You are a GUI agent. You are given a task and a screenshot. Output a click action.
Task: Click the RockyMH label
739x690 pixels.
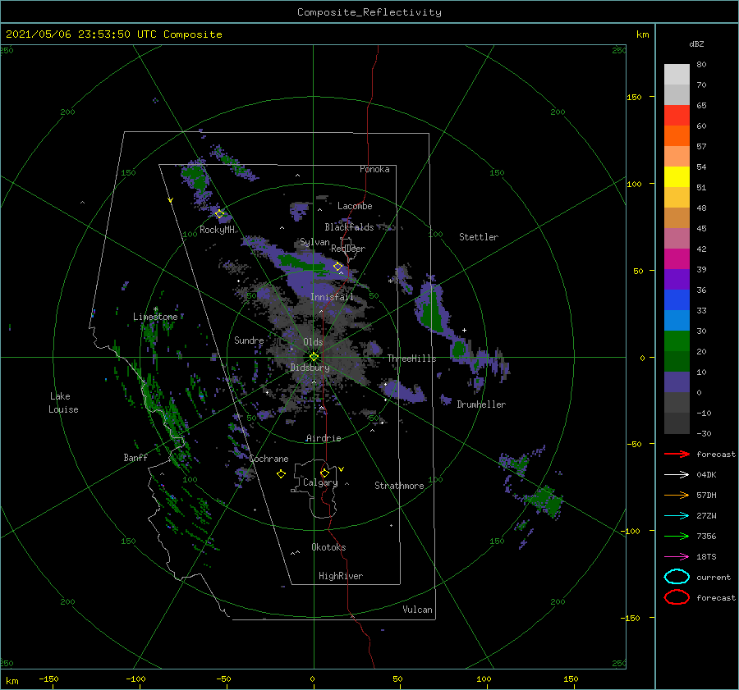tap(217, 230)
